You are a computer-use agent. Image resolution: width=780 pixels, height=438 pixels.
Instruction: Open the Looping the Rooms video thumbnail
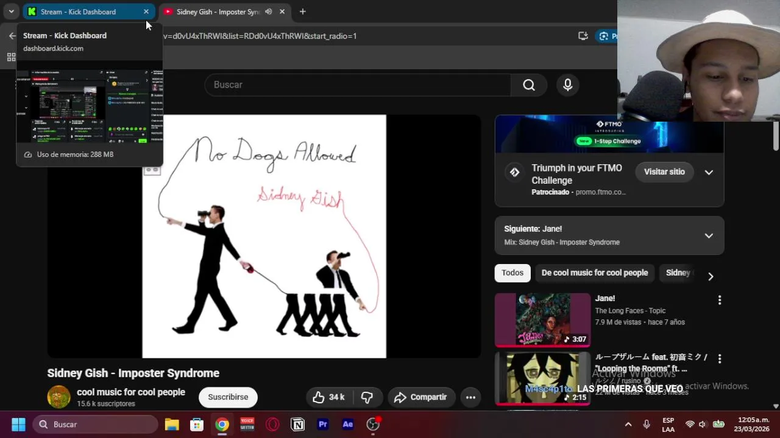(x=542, y=378)
